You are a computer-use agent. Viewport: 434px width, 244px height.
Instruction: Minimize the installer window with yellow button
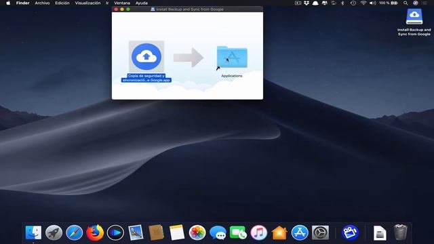(122, 9)
